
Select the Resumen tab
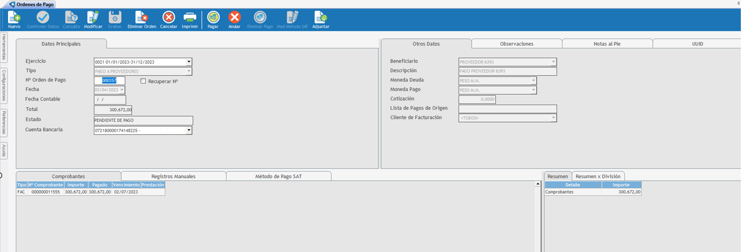[558, 176]
